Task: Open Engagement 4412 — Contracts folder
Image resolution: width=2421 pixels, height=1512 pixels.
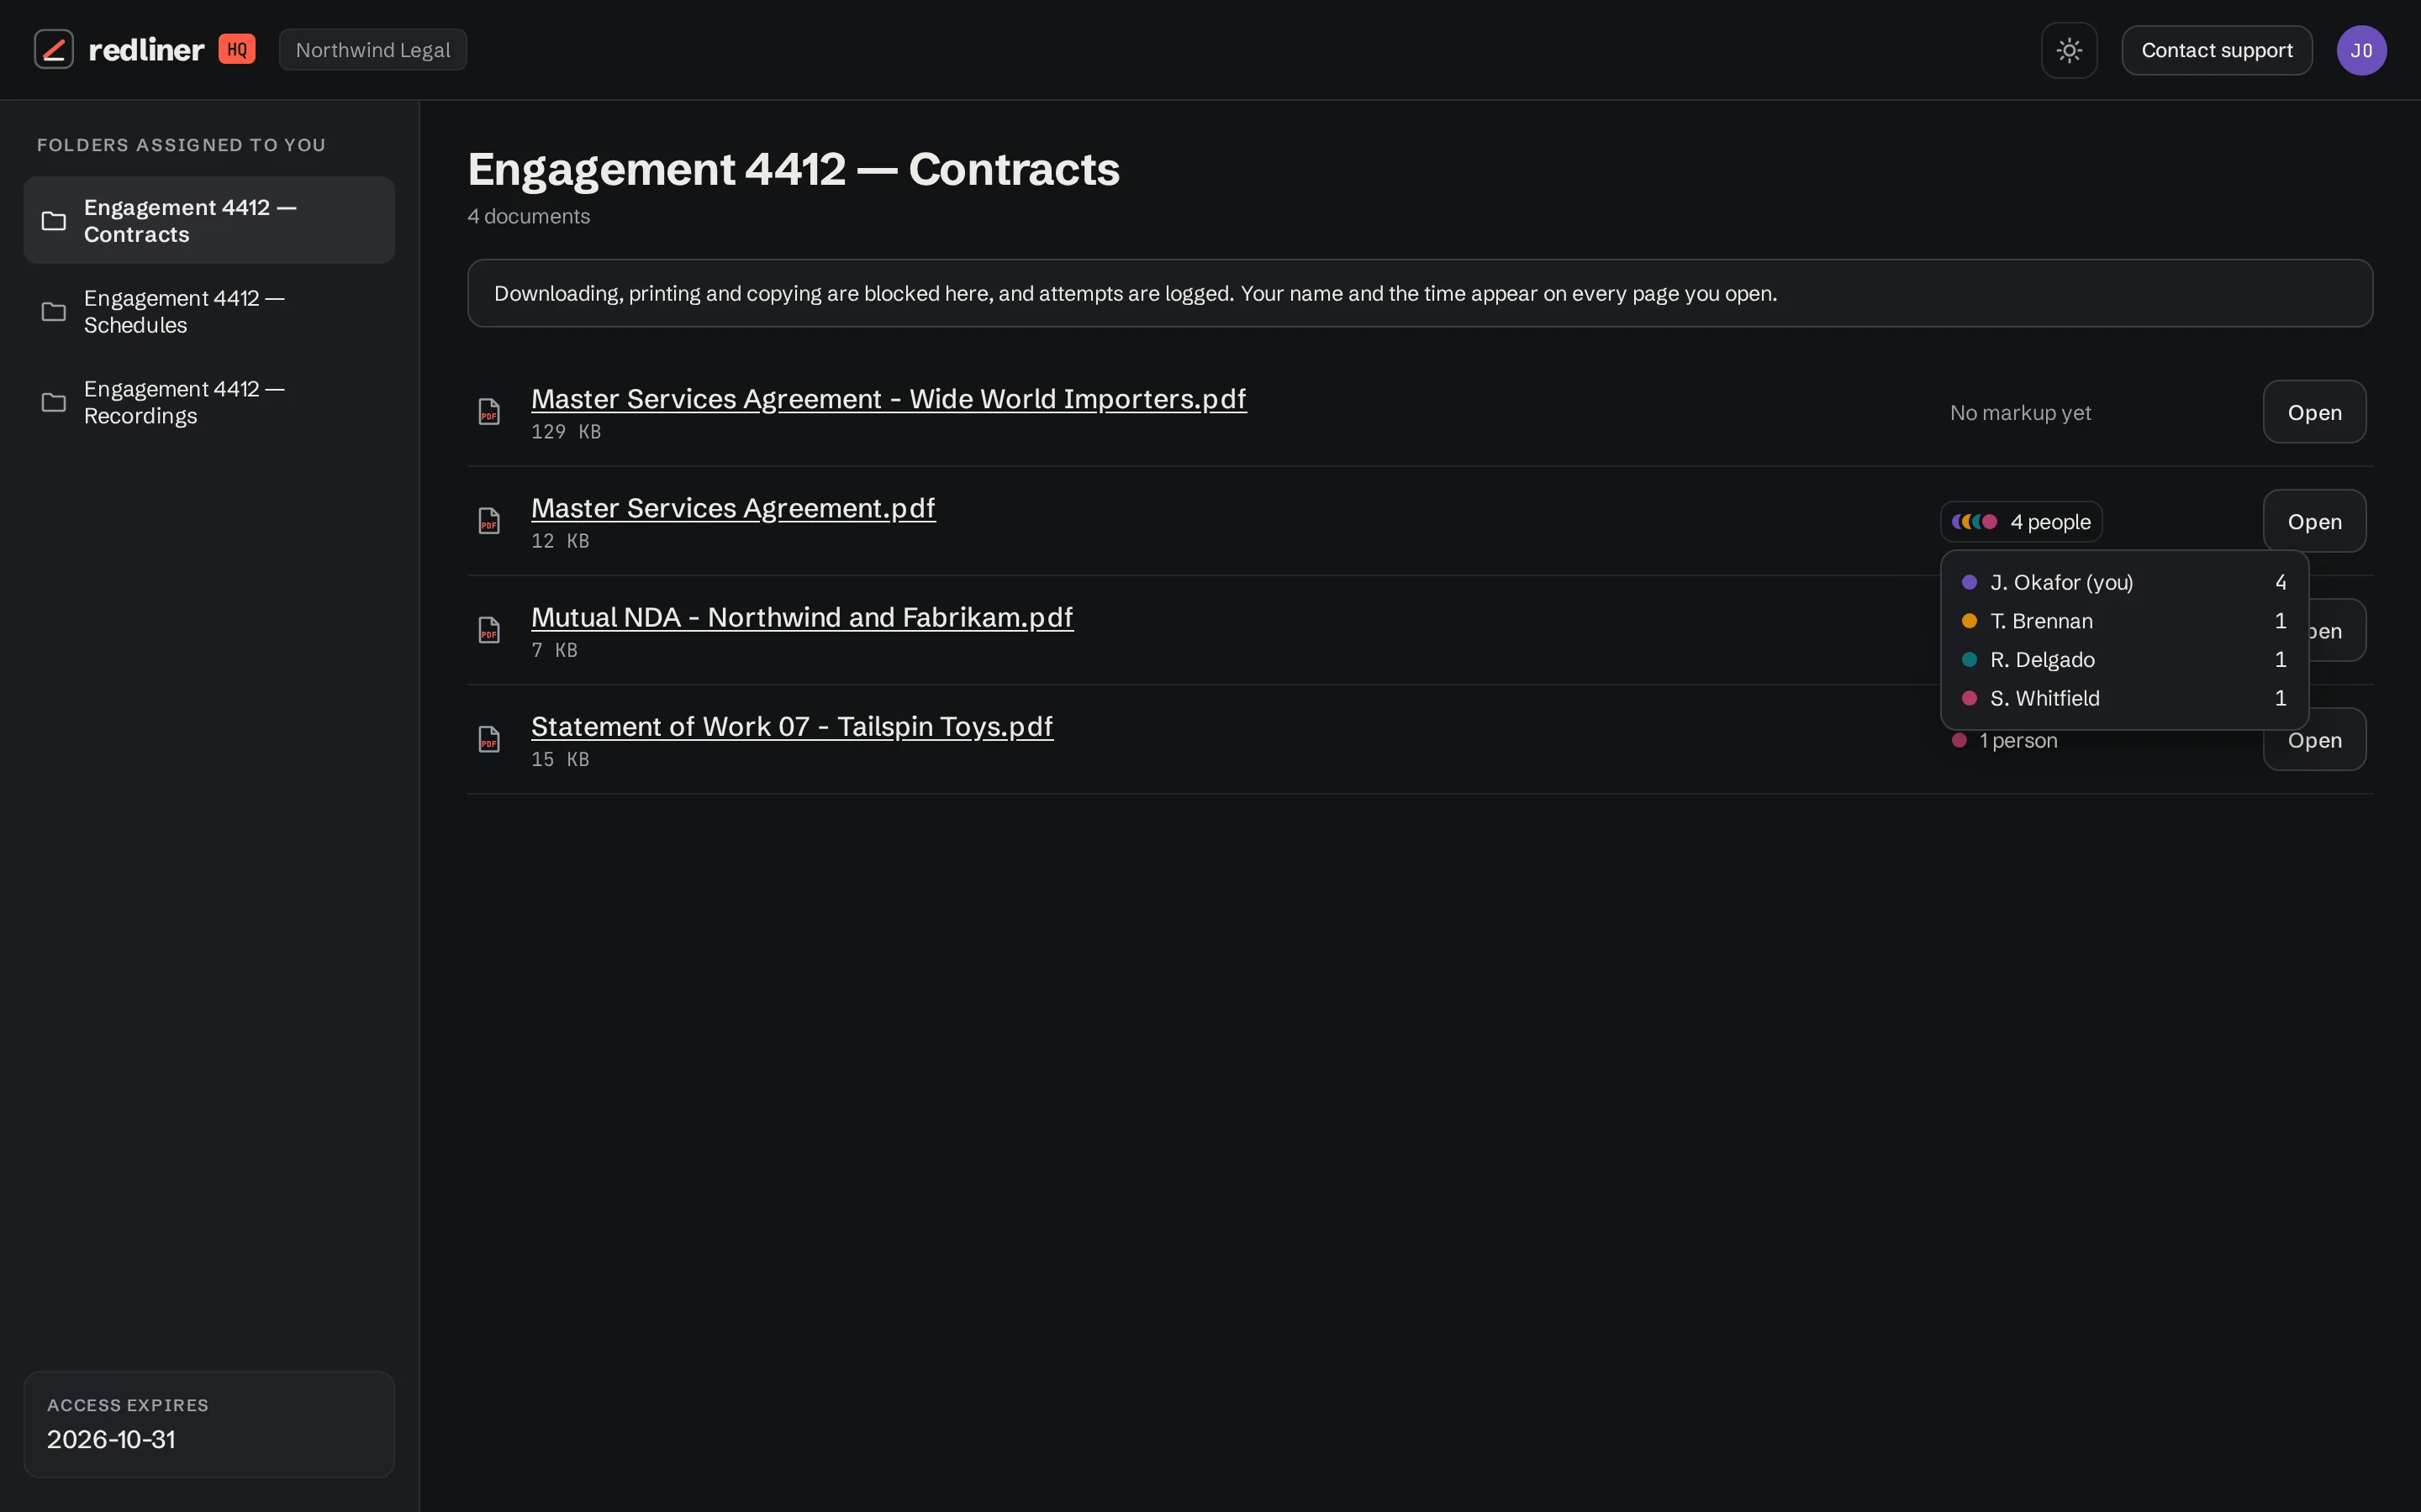Action: 209,220
